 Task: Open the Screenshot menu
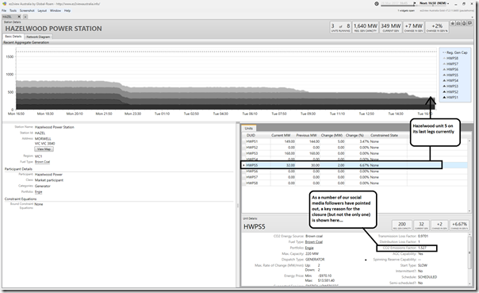[x=27, y=10]
